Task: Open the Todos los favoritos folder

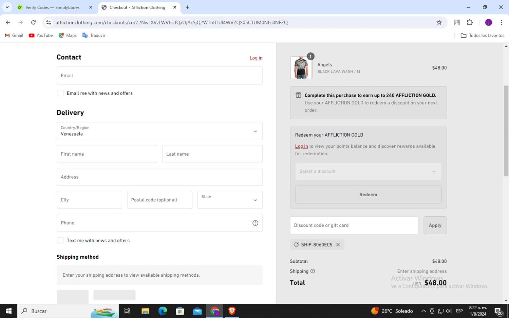Action: pyautogui.click(x=482, y=35)
